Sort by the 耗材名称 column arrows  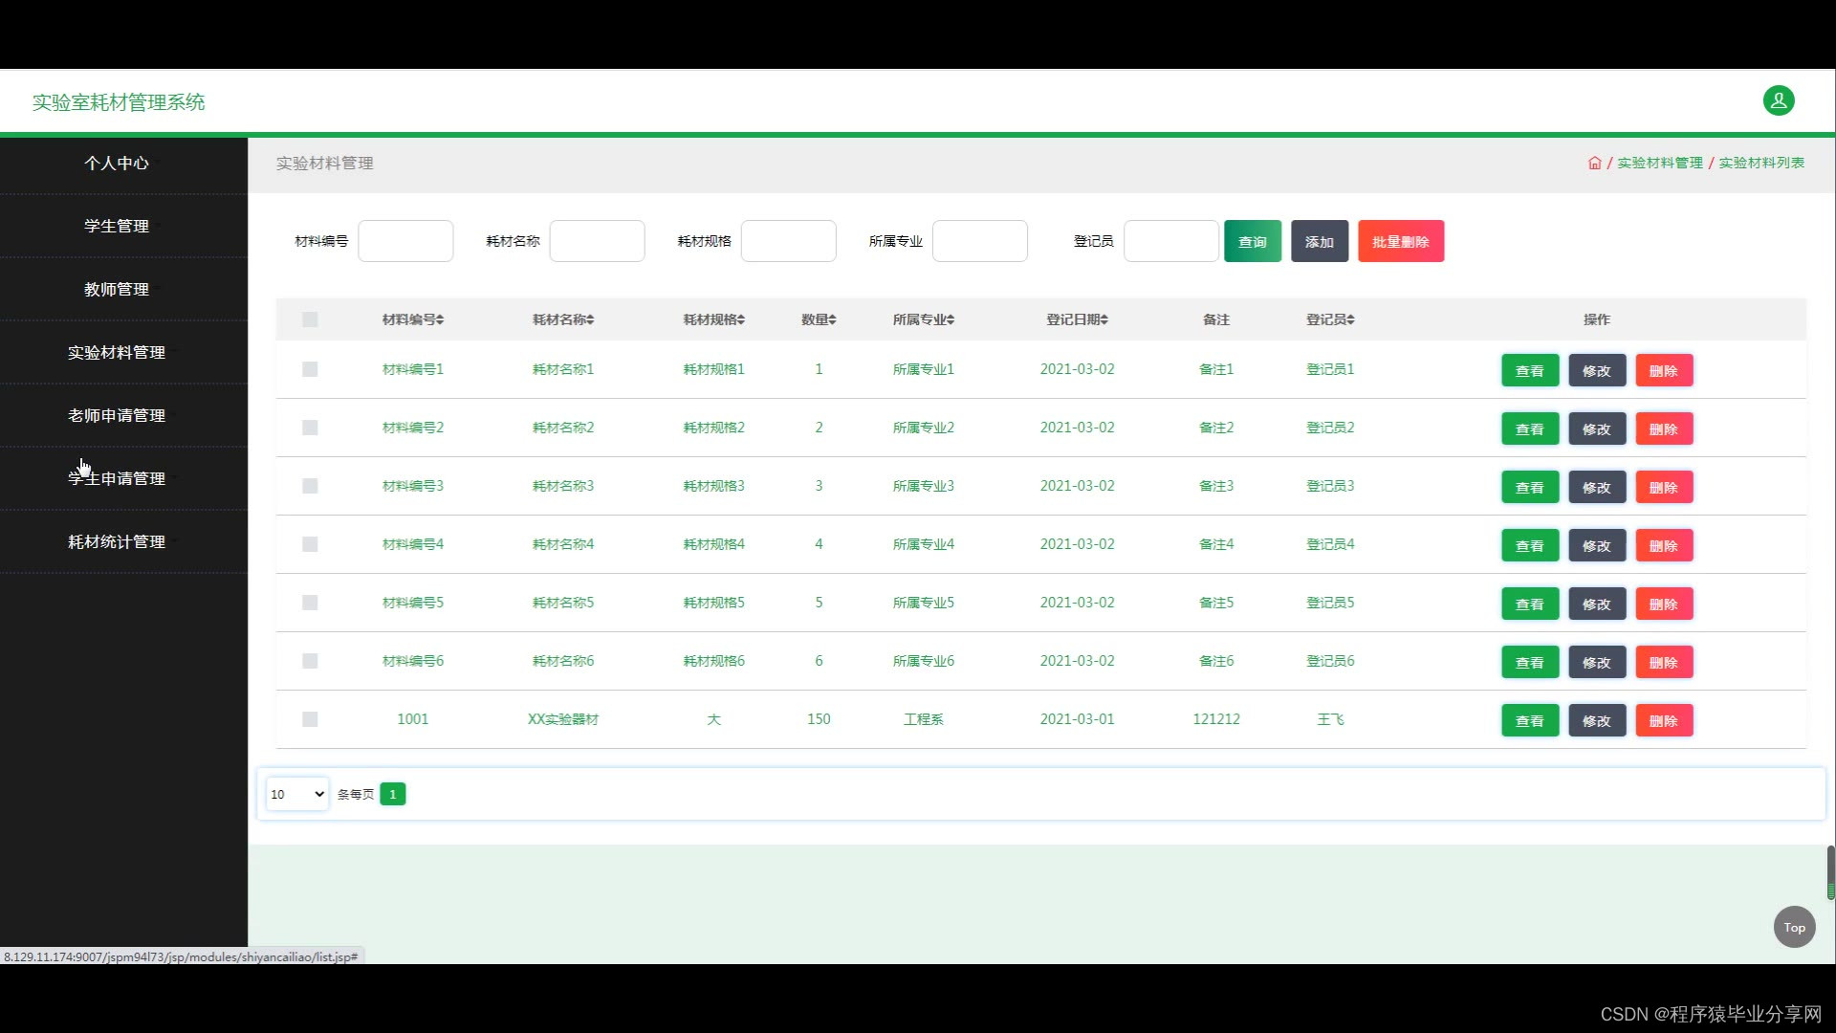pyautogui.click(x=590, y=319)
